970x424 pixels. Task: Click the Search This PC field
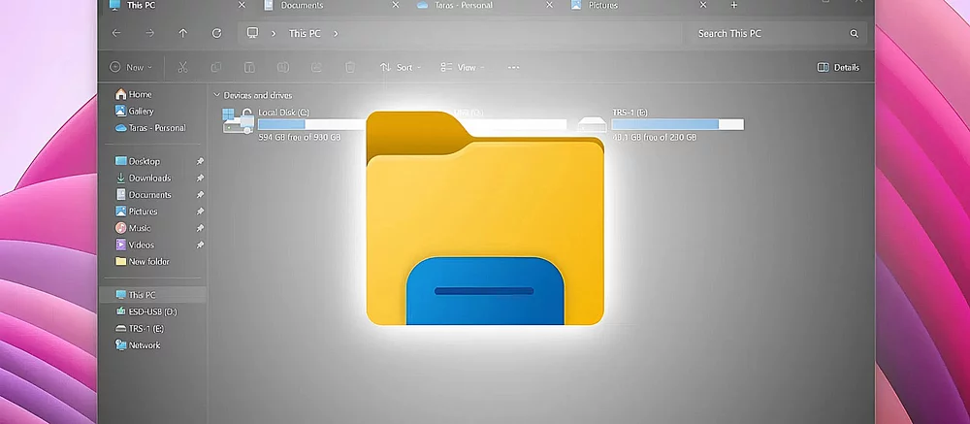click(775, 33)
